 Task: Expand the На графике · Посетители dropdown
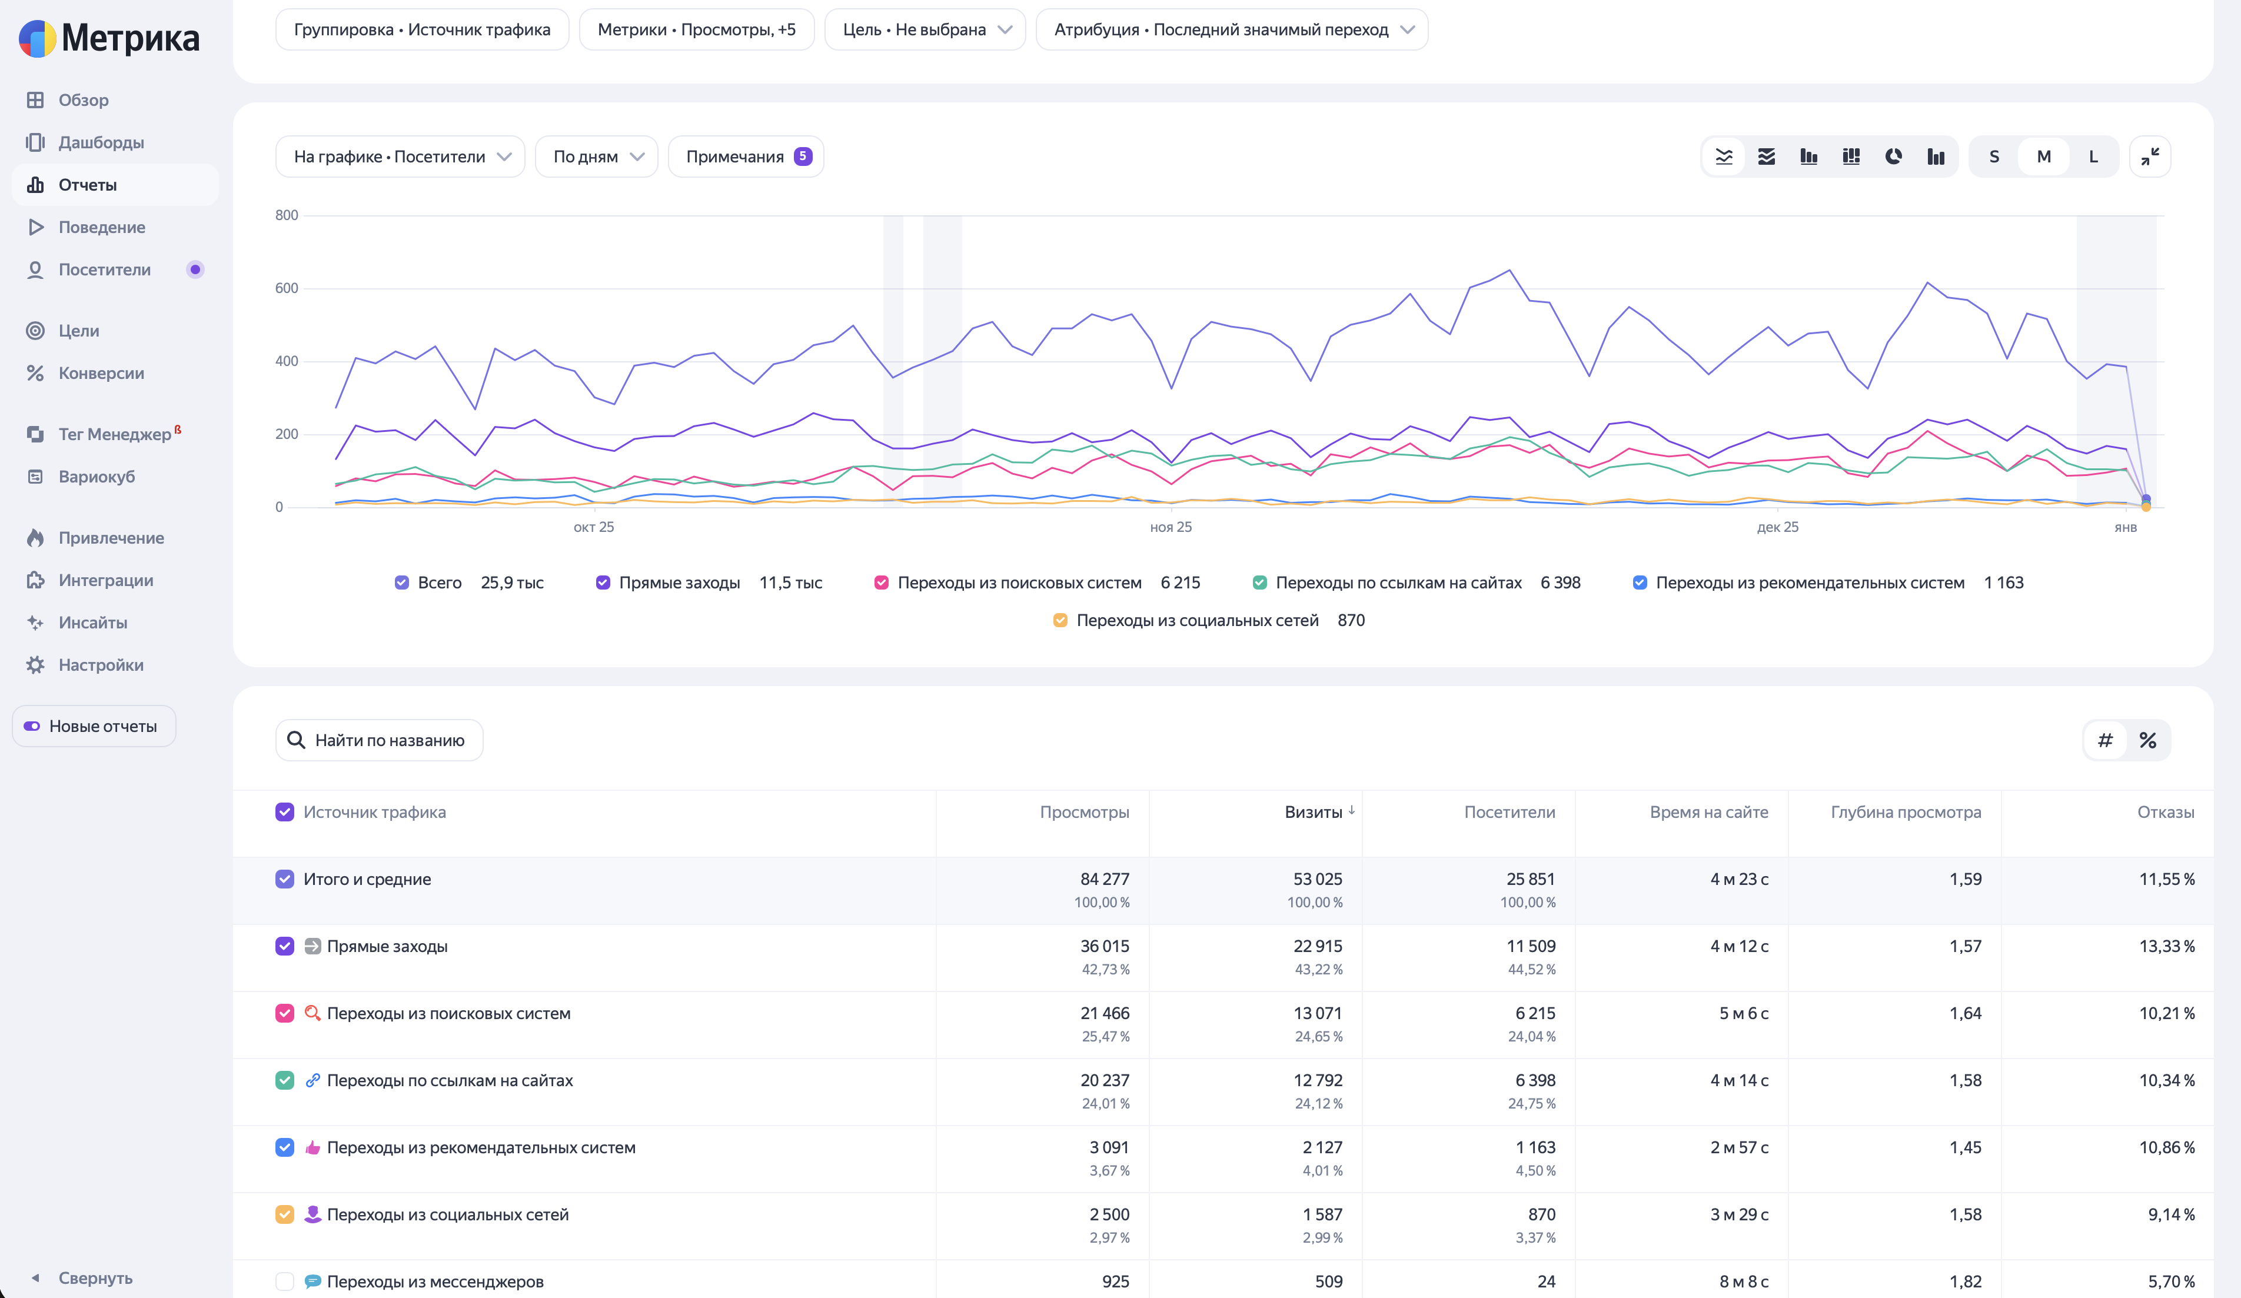coord(400,157)
